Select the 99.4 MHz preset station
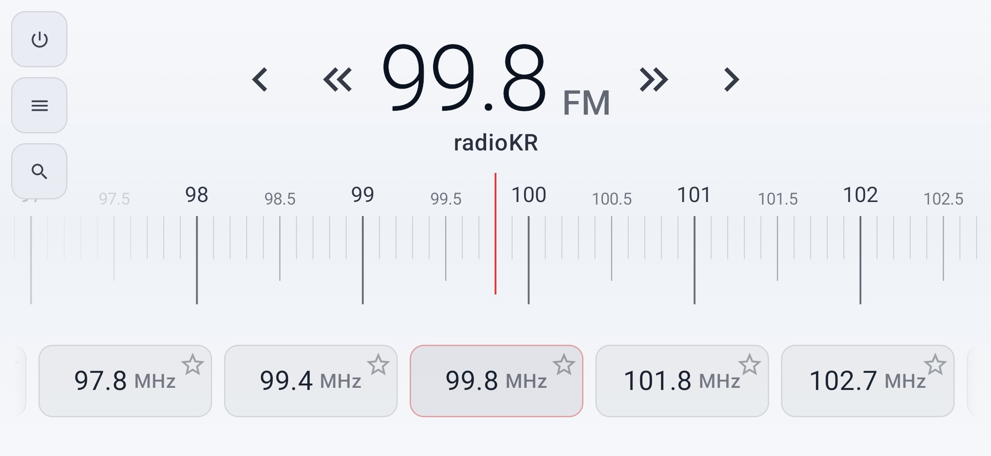The height and width of the screenshot is (456, 991). tap(311, 381)
